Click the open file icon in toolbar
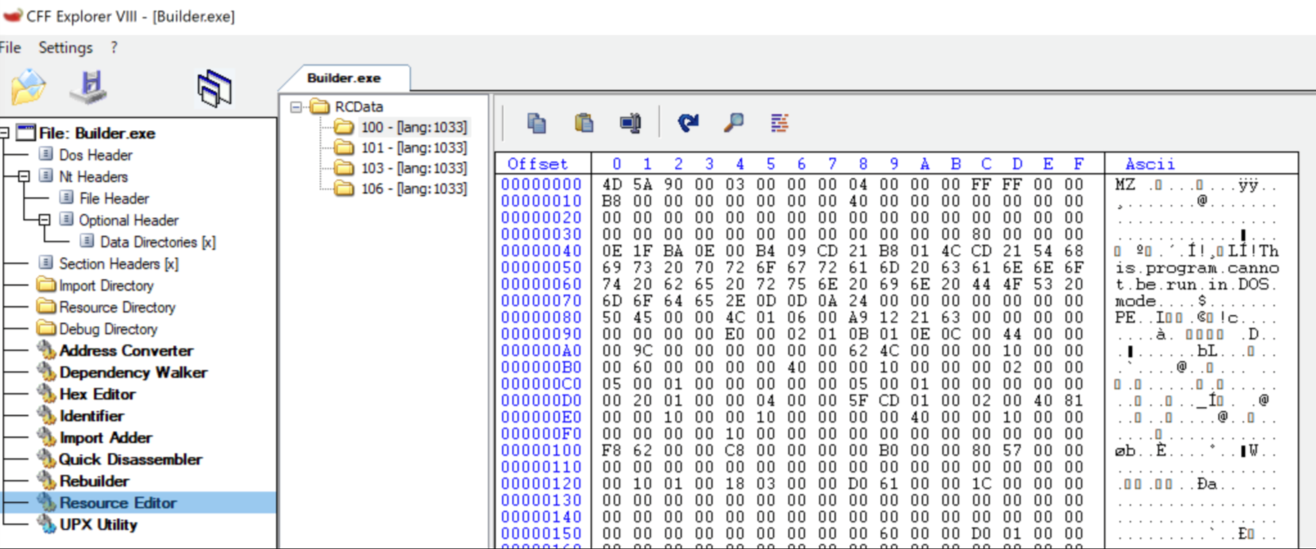This screenshot has height=549, width=1316. point(28,87)
